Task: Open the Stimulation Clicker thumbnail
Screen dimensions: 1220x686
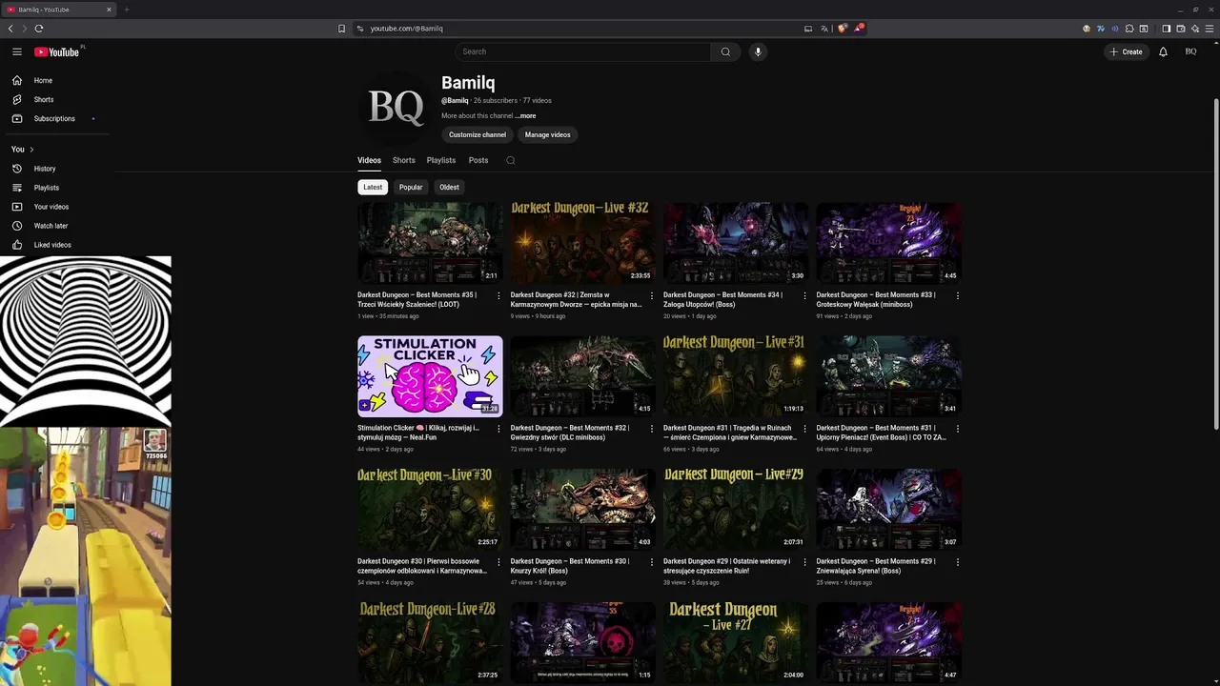Action: click(x=430, y=375)
